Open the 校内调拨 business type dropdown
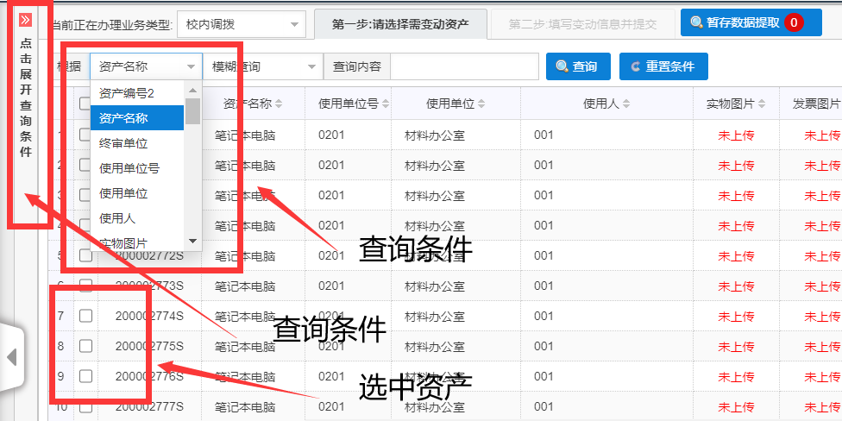 (x=241, y=24)
